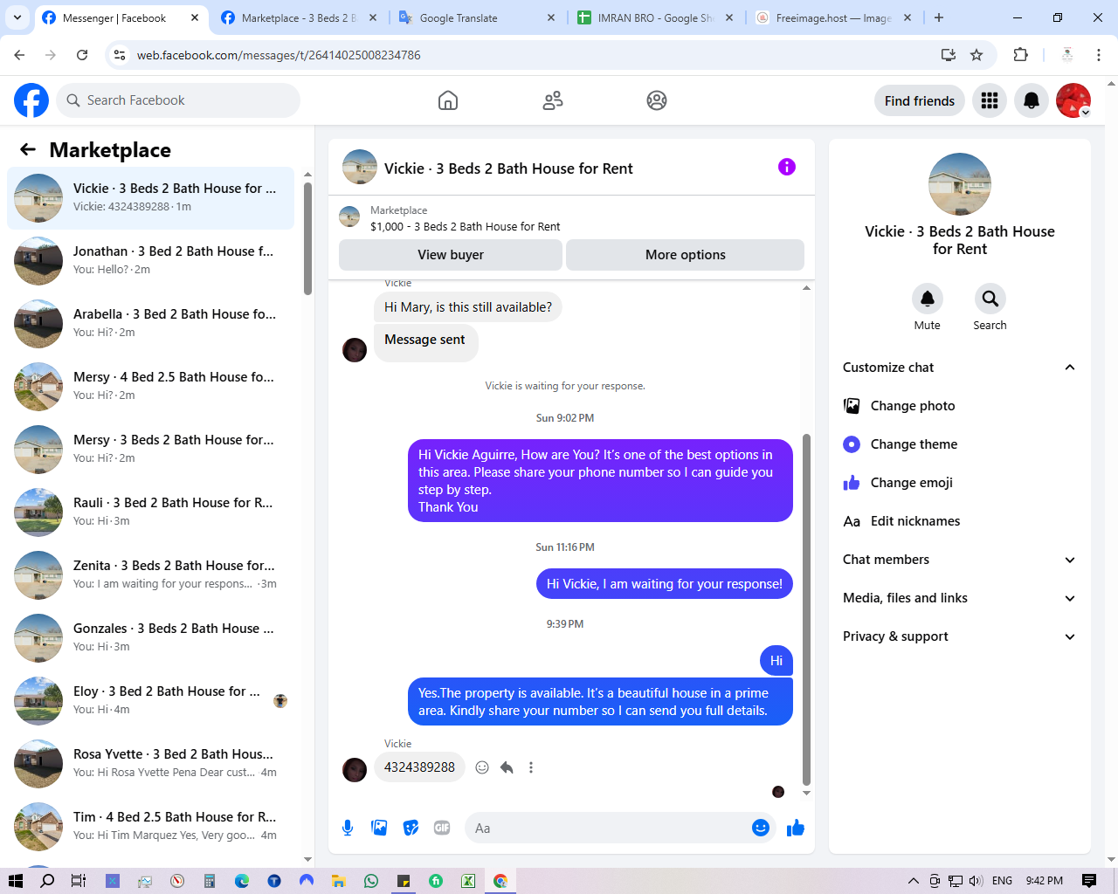The image size is (1118, 894).
Task: Open Mersy 4 Bed 2.5 Bath chat
Action: coord(151,387)
